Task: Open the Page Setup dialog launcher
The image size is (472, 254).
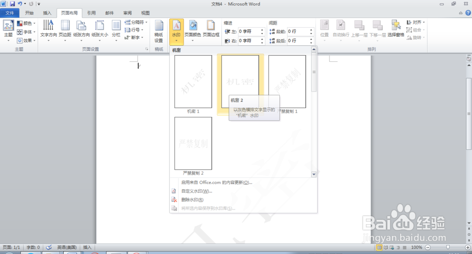Action: pos(147,49)
